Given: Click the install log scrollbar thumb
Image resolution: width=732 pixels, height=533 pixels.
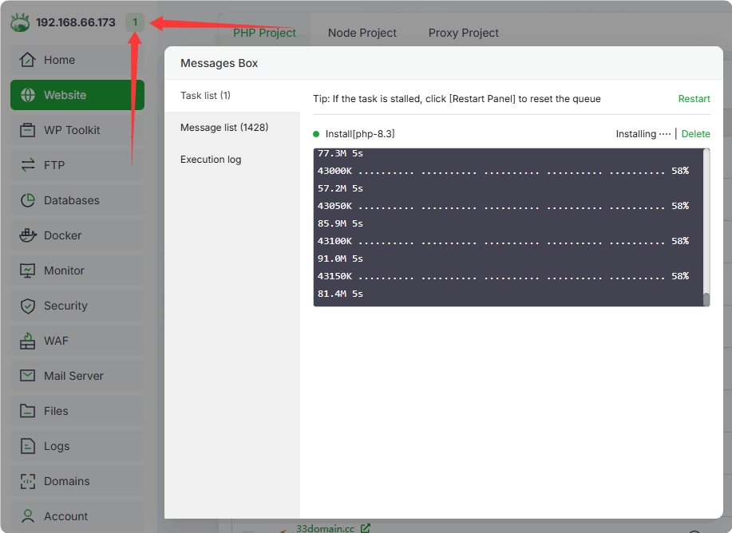Looking at the screenshot, I should (706, 299).
